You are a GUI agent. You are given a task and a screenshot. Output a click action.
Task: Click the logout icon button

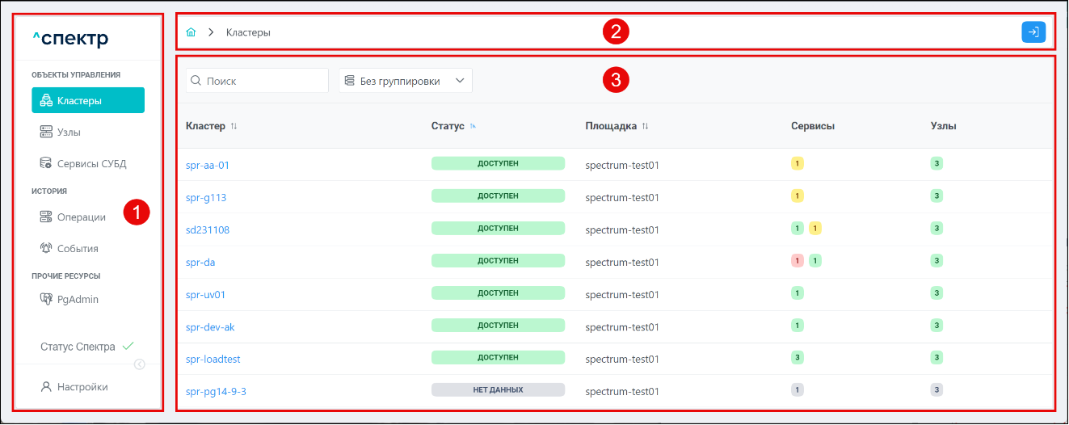[x=1033, y=32]
